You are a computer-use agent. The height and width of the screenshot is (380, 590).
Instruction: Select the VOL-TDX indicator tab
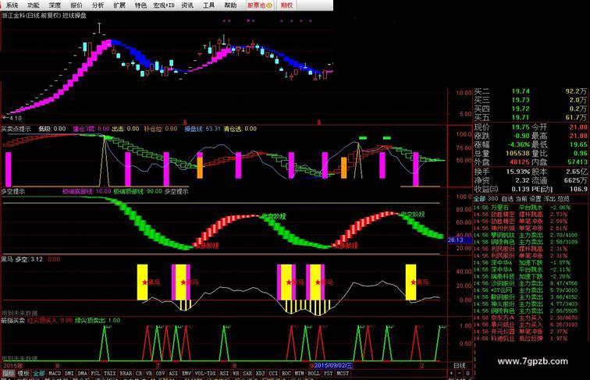pos(205,374)
